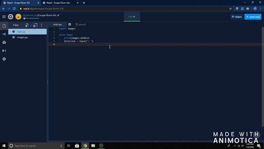Click the Windows taskbar search box
Viewport: 264px width, 149px height.
36,146
